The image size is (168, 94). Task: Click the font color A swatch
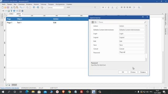[112, 7]
